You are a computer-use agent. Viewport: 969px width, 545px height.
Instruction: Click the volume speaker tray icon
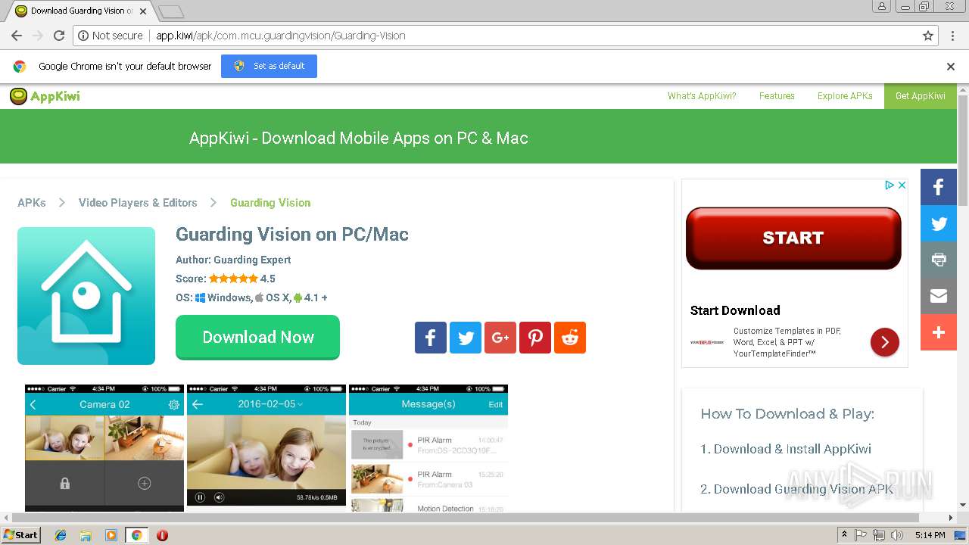[x=896, y=535]
